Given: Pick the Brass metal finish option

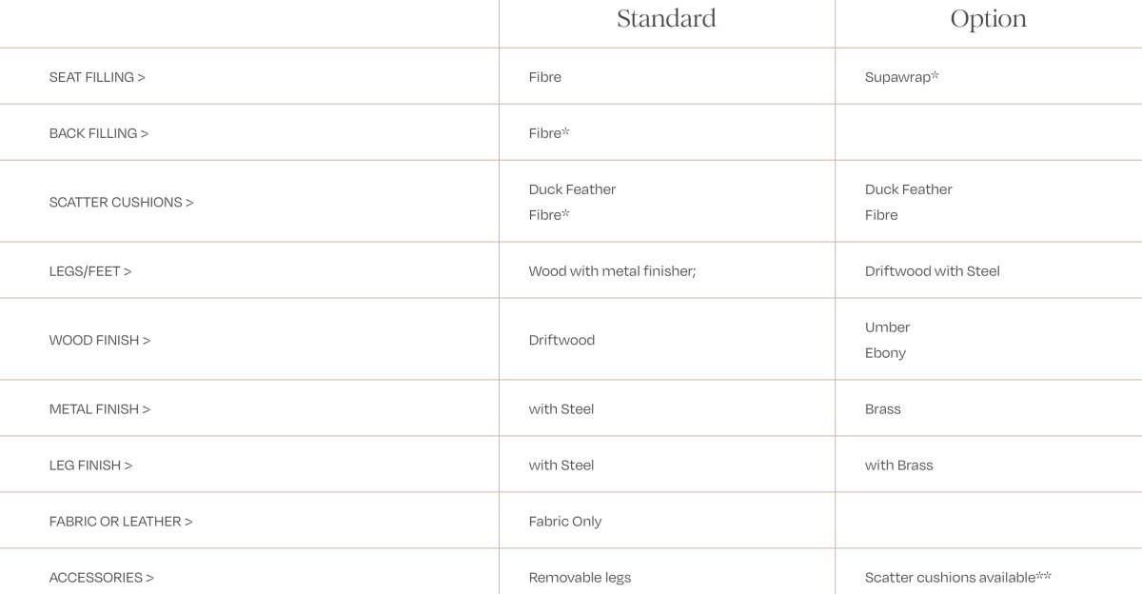Looking at the screenshot, I should pos(882,409).
